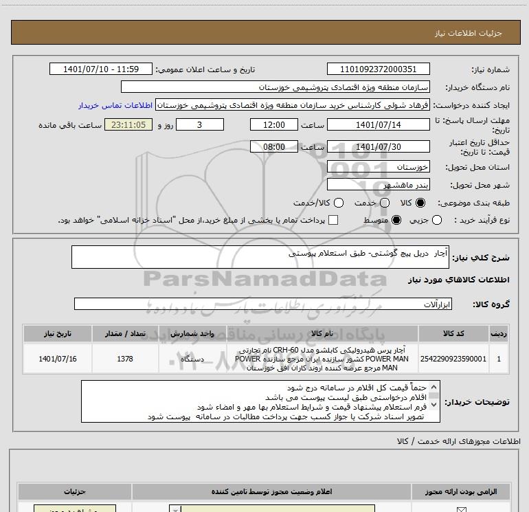Click the response deadline date 1401/07/14
This screenshot has height=512, width=529.
(x=378, y=125)
